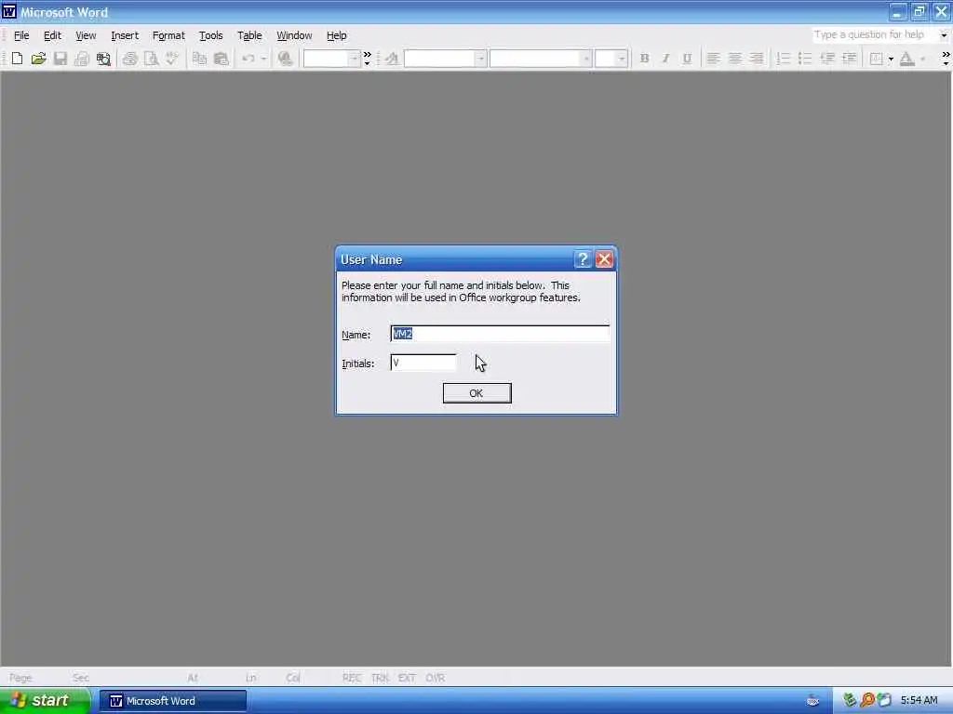Click the User Name dialog help question-mark

click(583, 259)
